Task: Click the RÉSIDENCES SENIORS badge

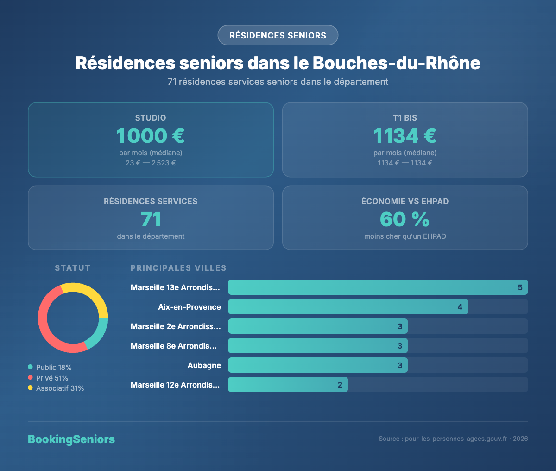Action: click(278, 35)
